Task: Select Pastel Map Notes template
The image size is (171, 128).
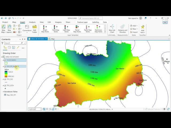Action: pos(88,29)
